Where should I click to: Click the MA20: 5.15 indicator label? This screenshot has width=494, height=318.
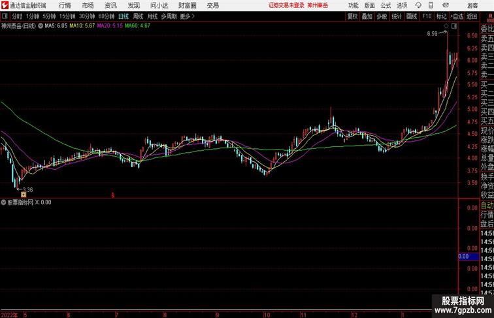click(110, 26)
